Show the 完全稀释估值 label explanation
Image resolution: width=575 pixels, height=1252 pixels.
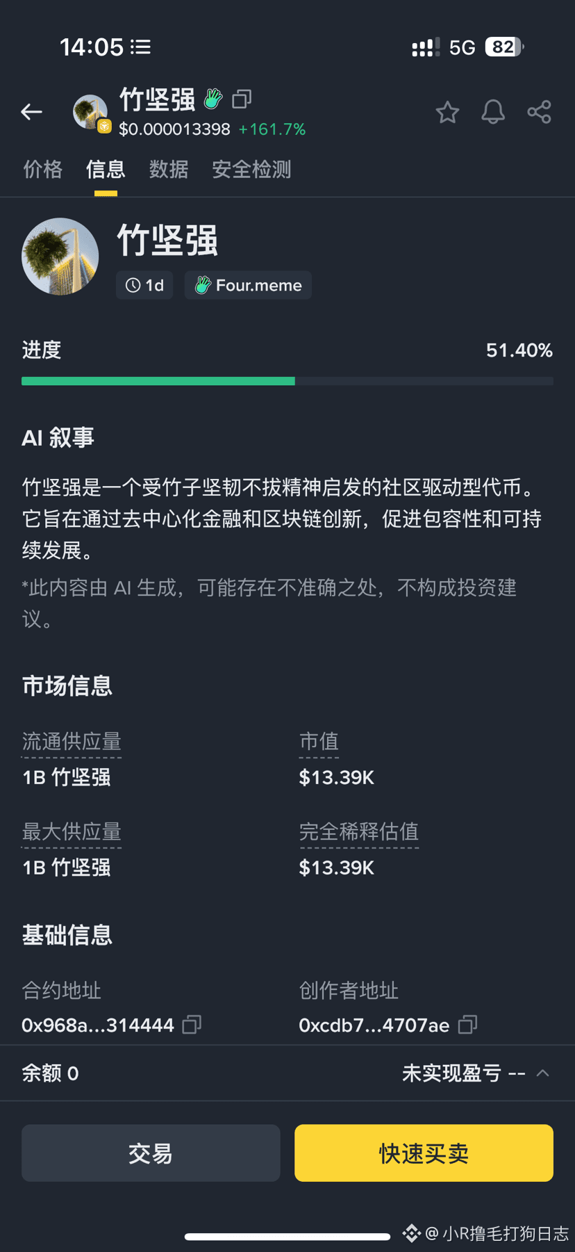[358, 832]
